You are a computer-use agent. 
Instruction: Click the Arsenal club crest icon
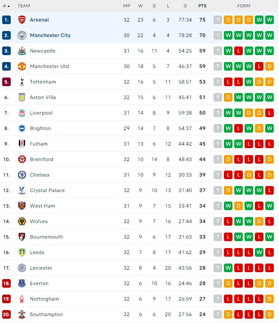22,20
